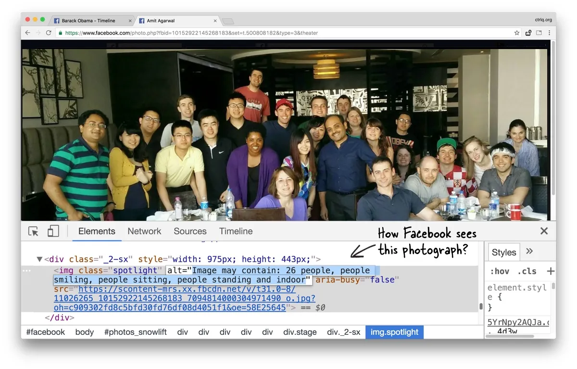Close the DevTools panel with the X
This screenshot has height=369, width=577.
click(544, 231)
